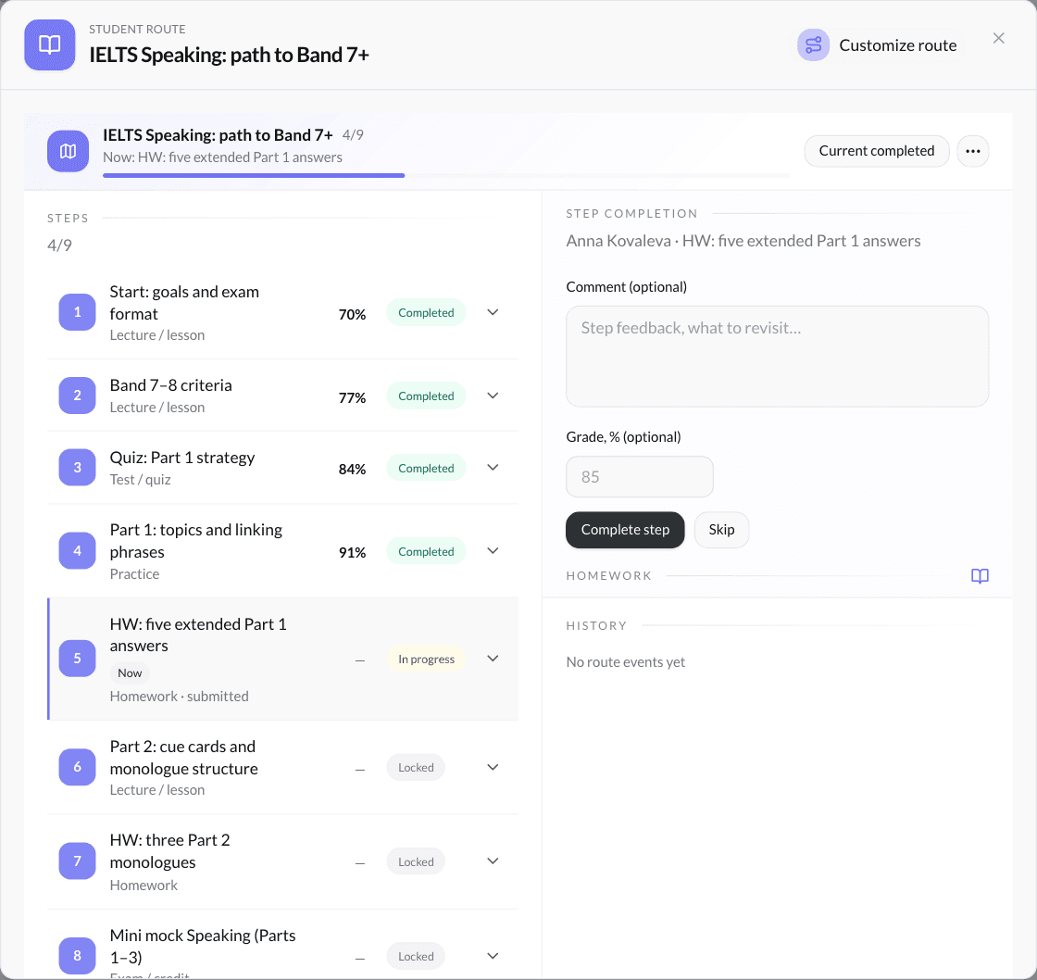This screenshot has height=980, width=1037.
Task: Click the Complete step button
Action: pos(625,530)
